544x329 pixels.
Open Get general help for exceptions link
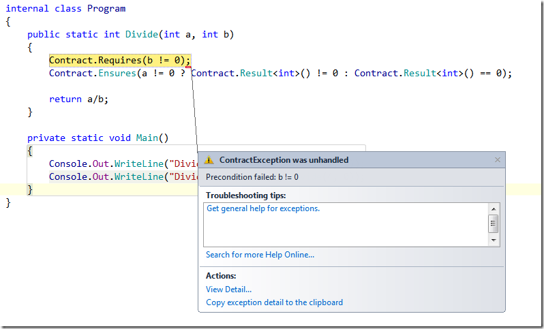click(263, 208)
